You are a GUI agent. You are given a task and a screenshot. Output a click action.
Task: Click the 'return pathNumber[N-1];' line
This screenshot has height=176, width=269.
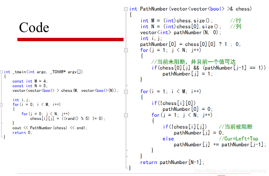click(172, 162)
